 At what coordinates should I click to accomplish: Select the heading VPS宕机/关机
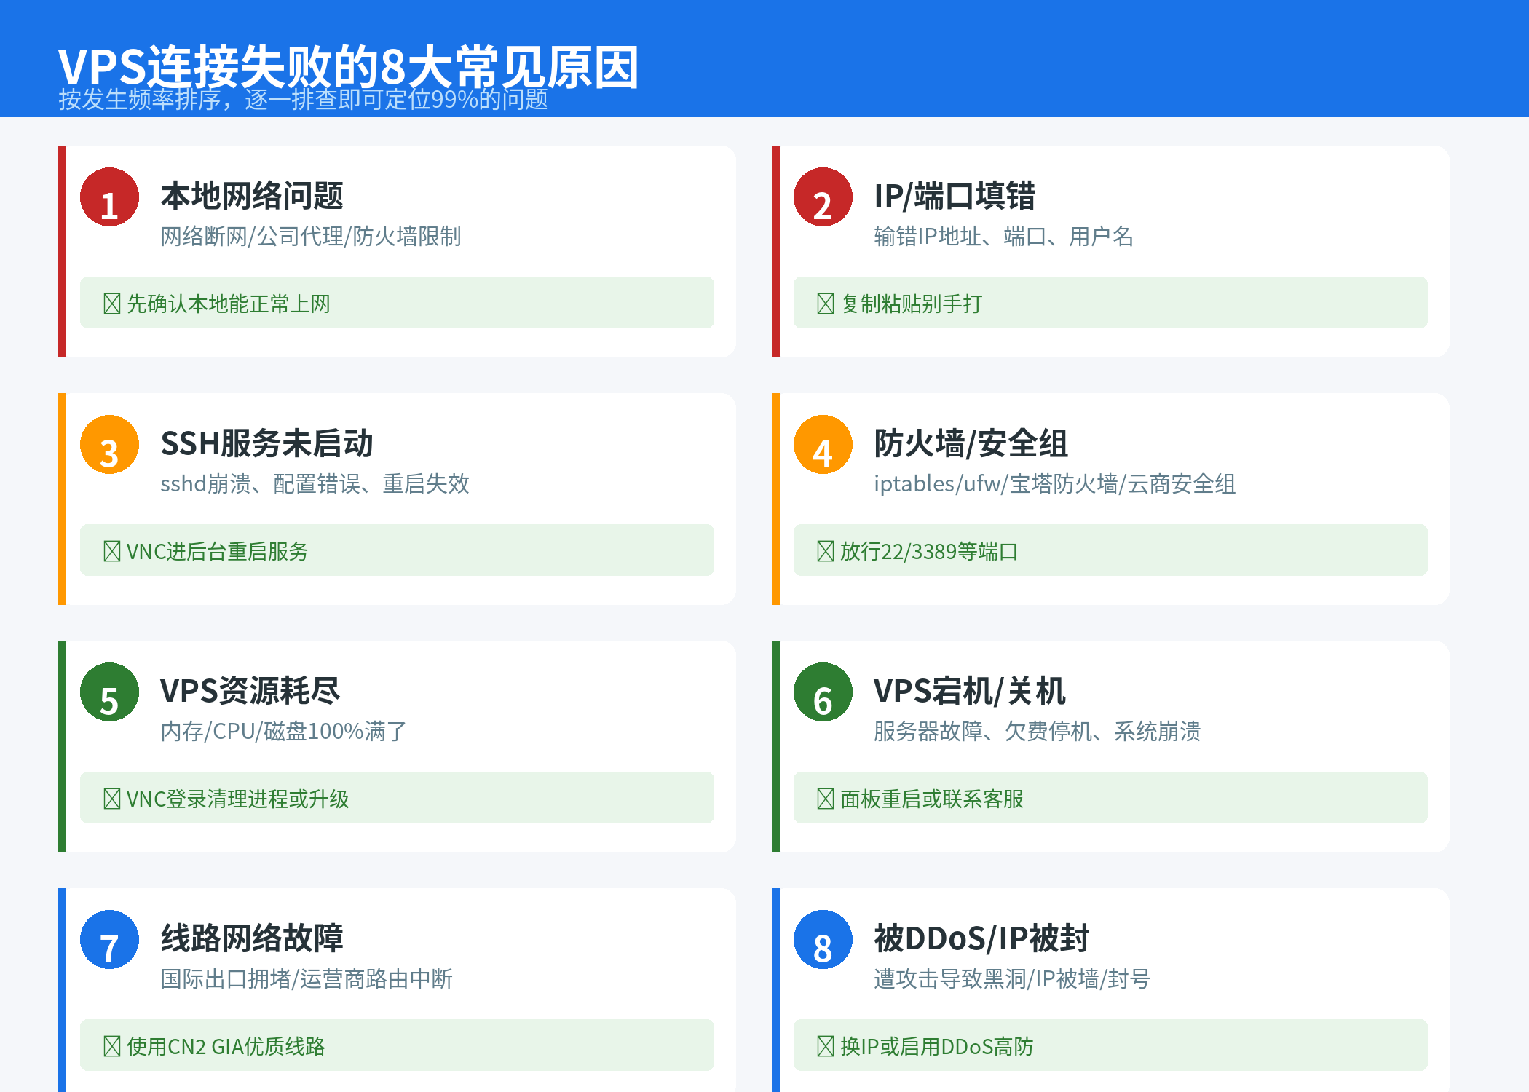[969, 691]
